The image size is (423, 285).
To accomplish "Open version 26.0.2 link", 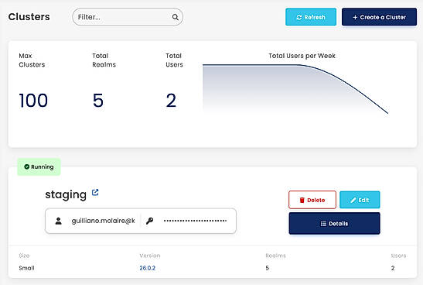I will point(147,268).
